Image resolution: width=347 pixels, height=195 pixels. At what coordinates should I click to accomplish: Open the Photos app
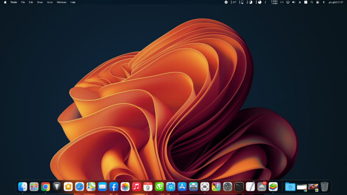(x=125, y=187)
